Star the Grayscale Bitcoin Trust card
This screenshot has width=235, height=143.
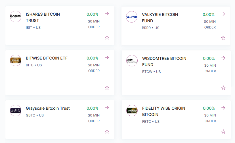107,132
